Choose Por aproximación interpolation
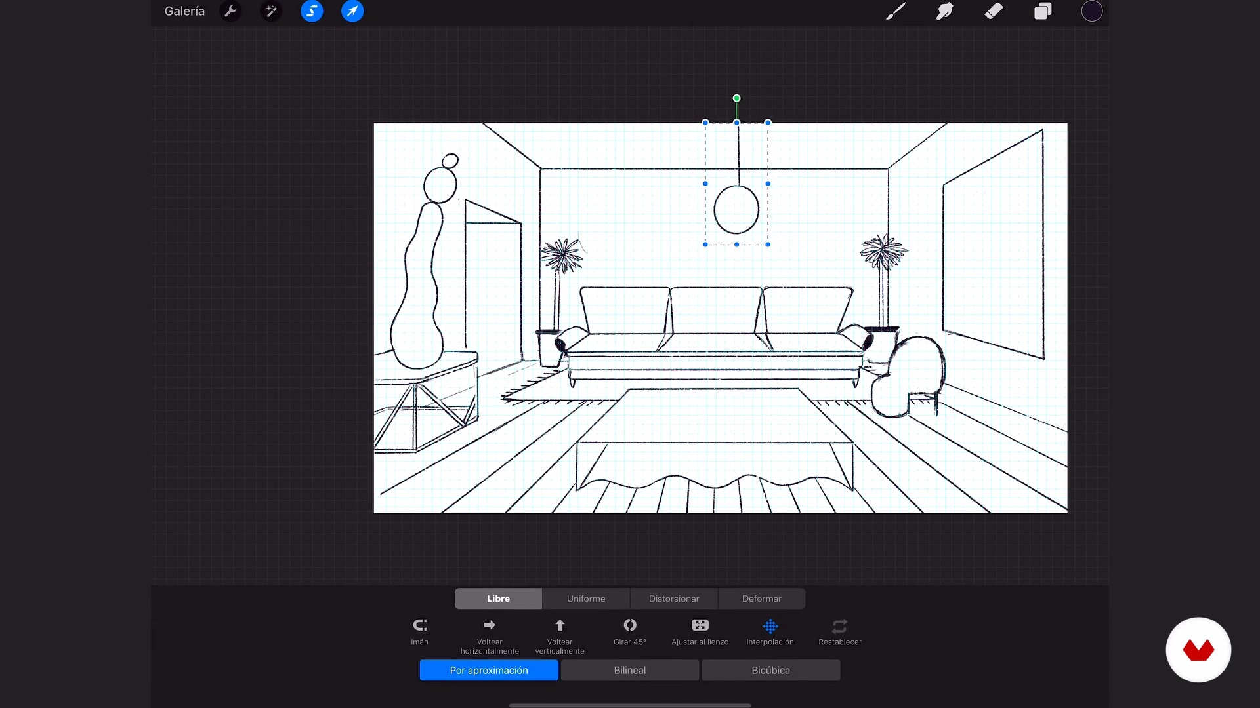 (489, 670)
